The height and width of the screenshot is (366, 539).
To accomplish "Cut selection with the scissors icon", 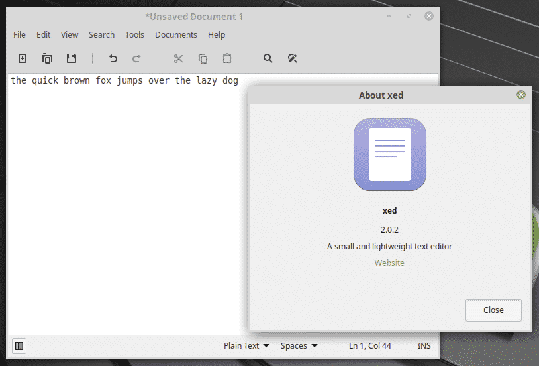I will tap(178, 58).
